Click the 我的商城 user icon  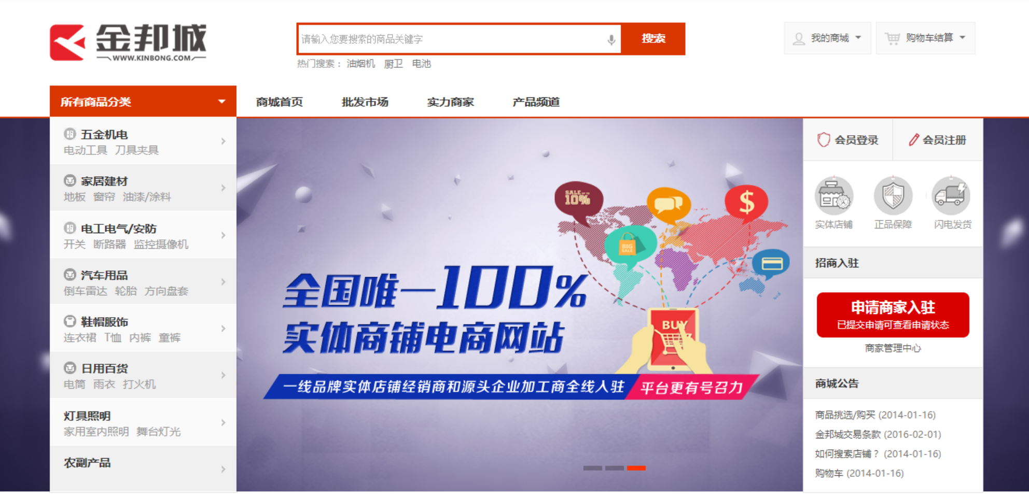tap(799, 39)
